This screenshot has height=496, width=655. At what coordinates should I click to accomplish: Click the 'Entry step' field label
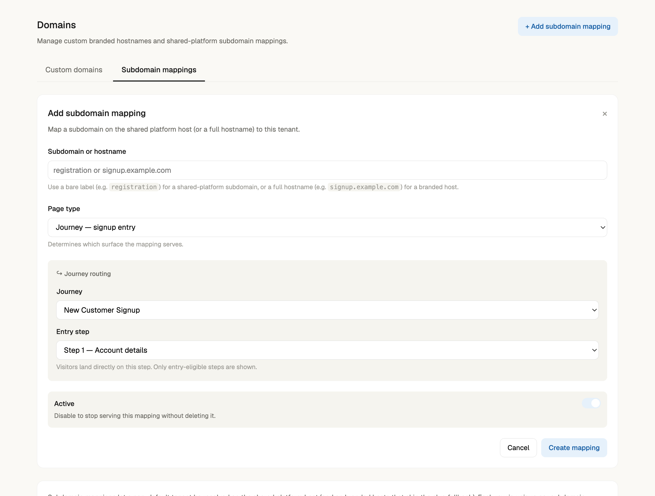point(73,332)
